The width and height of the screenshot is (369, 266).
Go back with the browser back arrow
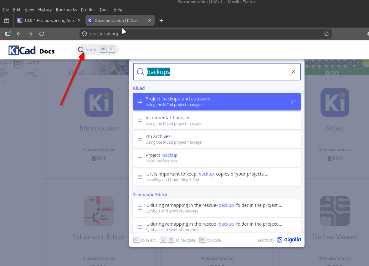19,34
